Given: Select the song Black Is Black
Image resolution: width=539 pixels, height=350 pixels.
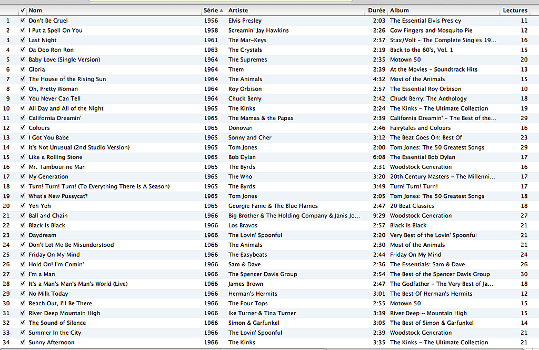Looking at the screenshot, I should click(x=47, y=225).
